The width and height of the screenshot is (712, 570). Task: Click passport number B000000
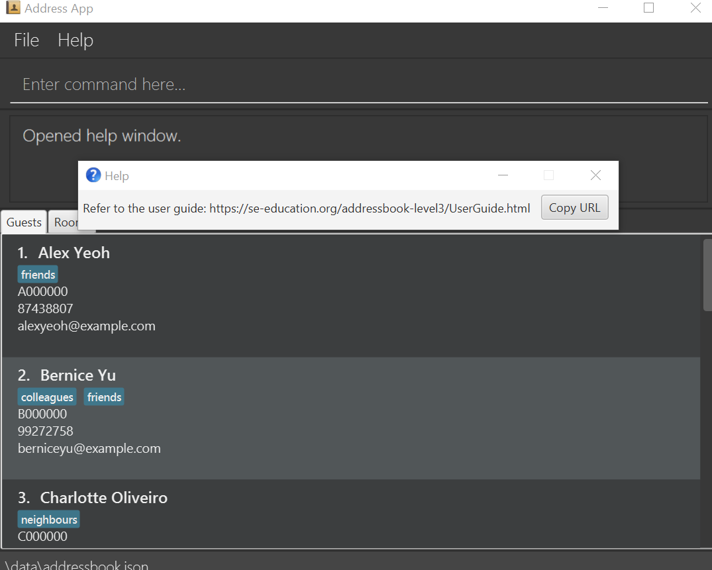coord(42,414)
